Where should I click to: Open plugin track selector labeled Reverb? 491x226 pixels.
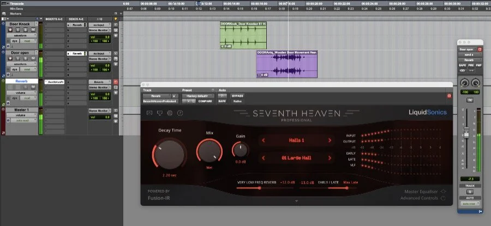tap(157, 96)
